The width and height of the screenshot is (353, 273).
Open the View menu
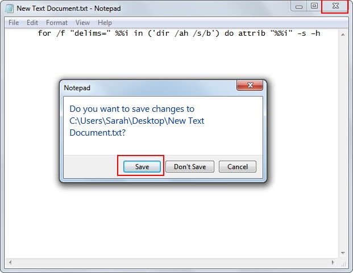pyautogui.click(x=82, y=23)
